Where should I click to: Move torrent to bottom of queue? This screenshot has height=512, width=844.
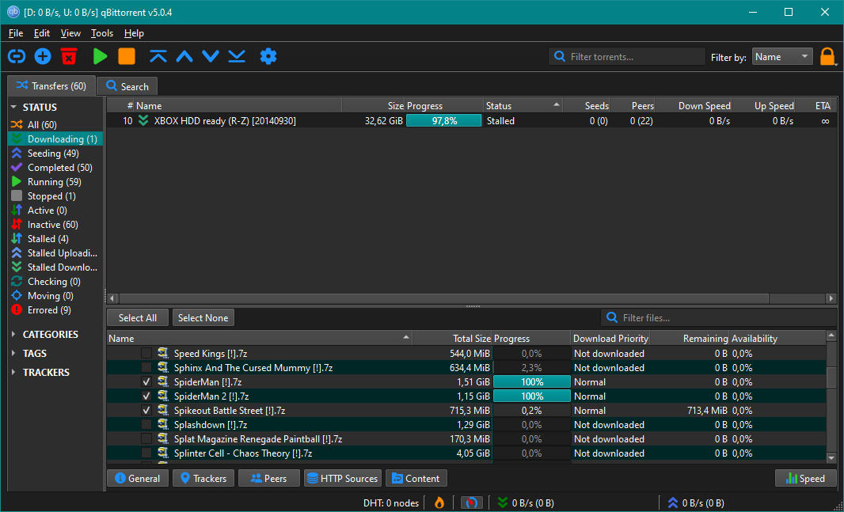point(237,56)
